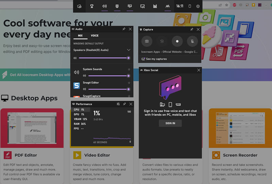Start recording with the record button
272x184 pixels.
point(177,41)
